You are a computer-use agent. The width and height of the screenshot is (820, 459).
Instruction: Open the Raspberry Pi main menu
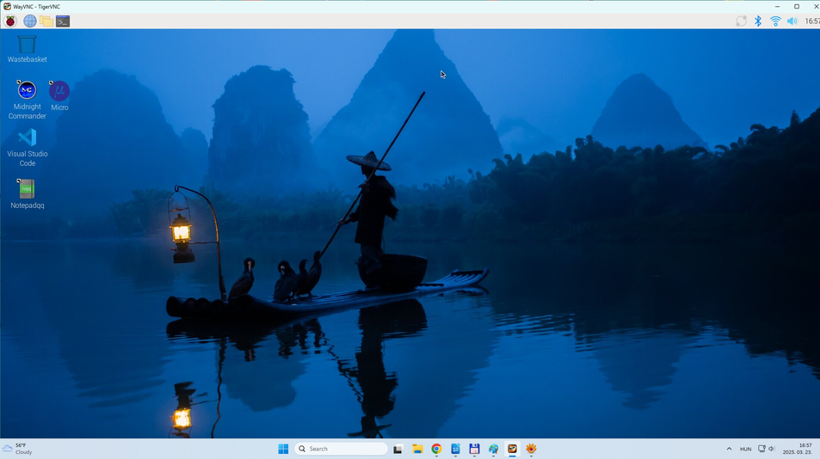click(10, 21)
